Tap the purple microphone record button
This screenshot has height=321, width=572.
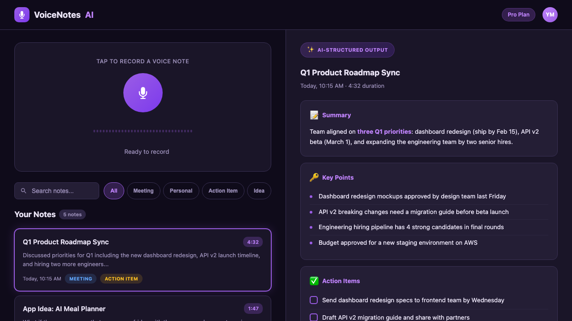143,93
